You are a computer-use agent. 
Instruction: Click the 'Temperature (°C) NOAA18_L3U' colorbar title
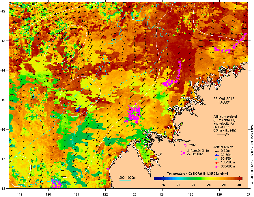pos(190,174)
